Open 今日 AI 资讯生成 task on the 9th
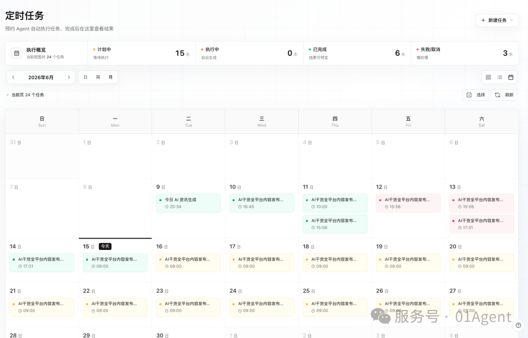528x338 pixels. tap(188, 203)
